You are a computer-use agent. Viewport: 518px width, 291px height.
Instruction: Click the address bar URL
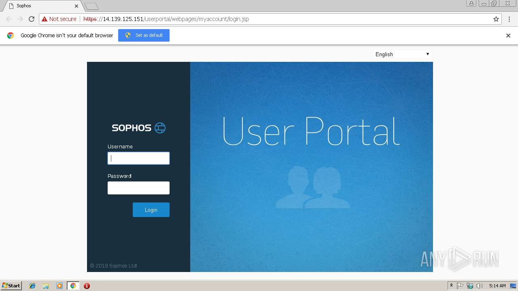(166, 19)
